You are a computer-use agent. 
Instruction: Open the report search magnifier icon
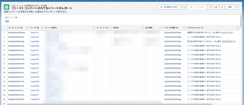point(184,7)
